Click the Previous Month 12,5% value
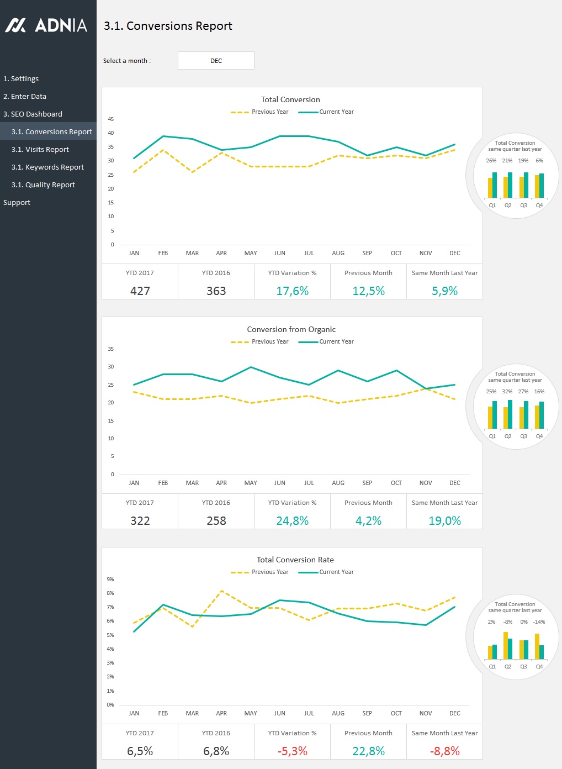Image resolution: width=562 pixels, height=769 pixels. 368,291
